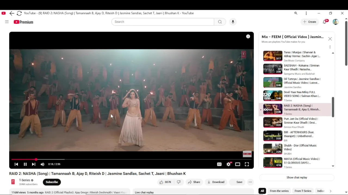This screenshot has height=195, width=348.
Task: Click the playlist scrollbar thumb
Action: pos(333,107)
